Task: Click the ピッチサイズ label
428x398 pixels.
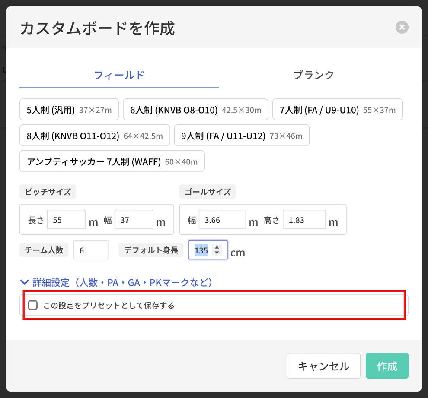Action: (x=48, y=192)
